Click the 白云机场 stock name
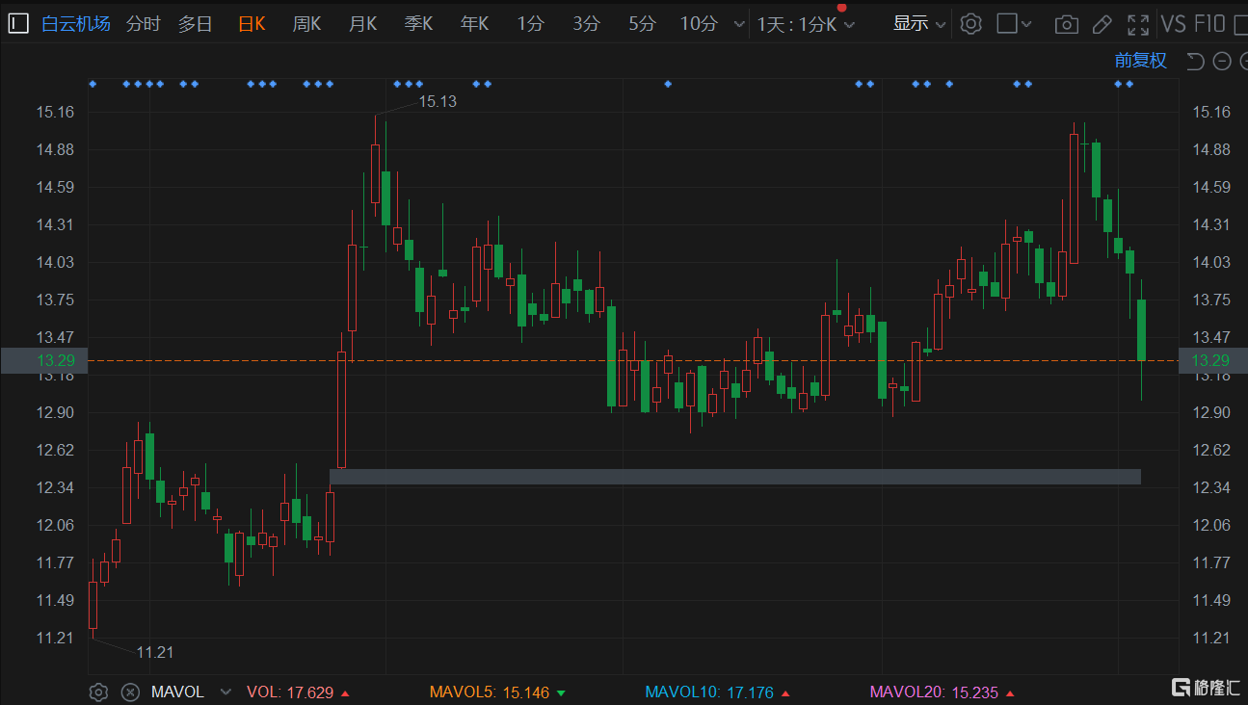1248x705 pixels. coord(76,24)
